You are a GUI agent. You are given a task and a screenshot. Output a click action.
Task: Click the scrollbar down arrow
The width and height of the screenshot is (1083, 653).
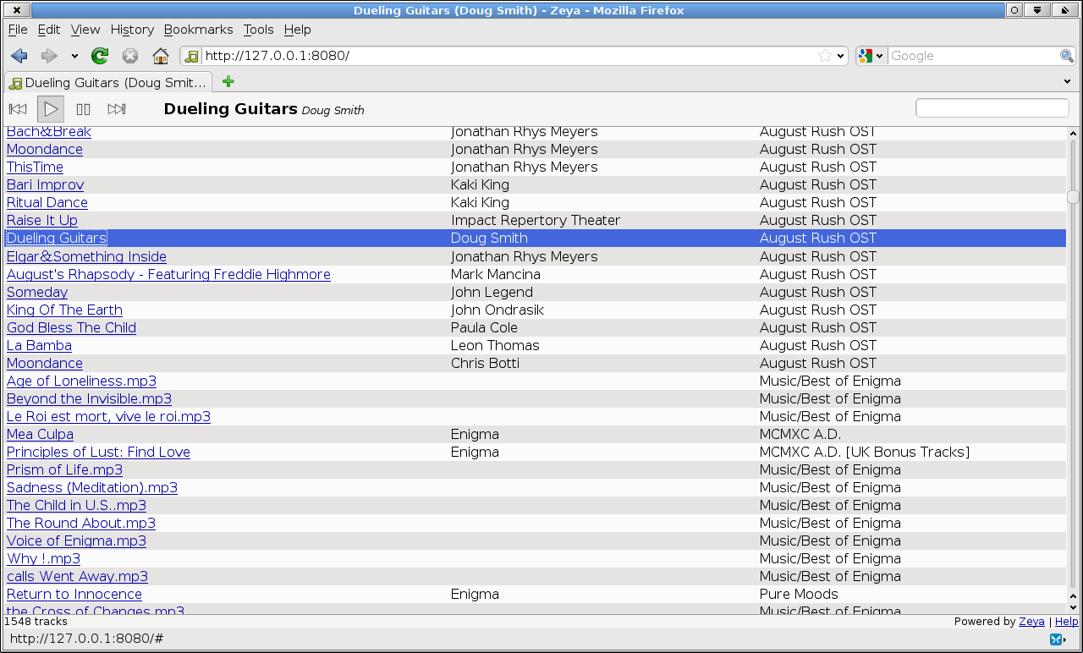point(1073,606)
